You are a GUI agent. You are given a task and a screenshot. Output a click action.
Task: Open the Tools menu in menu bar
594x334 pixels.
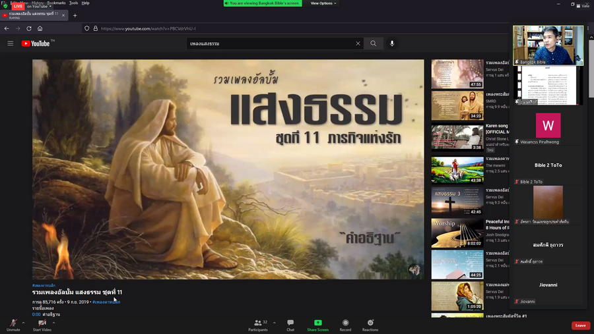pos(73,3)
